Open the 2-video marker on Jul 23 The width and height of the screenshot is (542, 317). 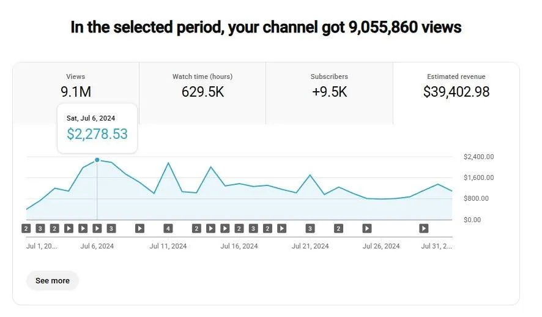pos(338,228)
